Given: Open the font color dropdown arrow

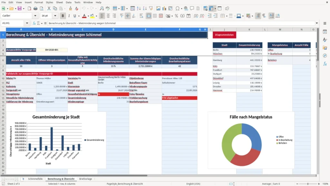Looking at the screenshot, I should coord(88,16).
